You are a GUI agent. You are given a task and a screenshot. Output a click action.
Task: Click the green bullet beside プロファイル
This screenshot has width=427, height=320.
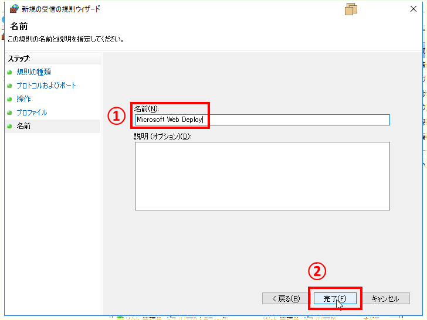[9, 113]
